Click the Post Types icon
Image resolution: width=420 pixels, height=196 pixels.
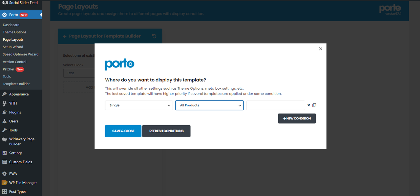pyautogui.click(x=4, y=192)
